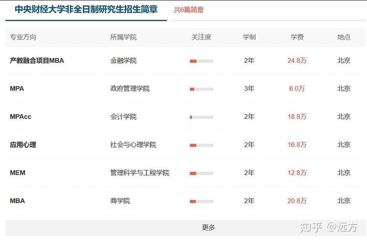Click the 学制 column header
The image size is (367, 242).
(250, 37)
